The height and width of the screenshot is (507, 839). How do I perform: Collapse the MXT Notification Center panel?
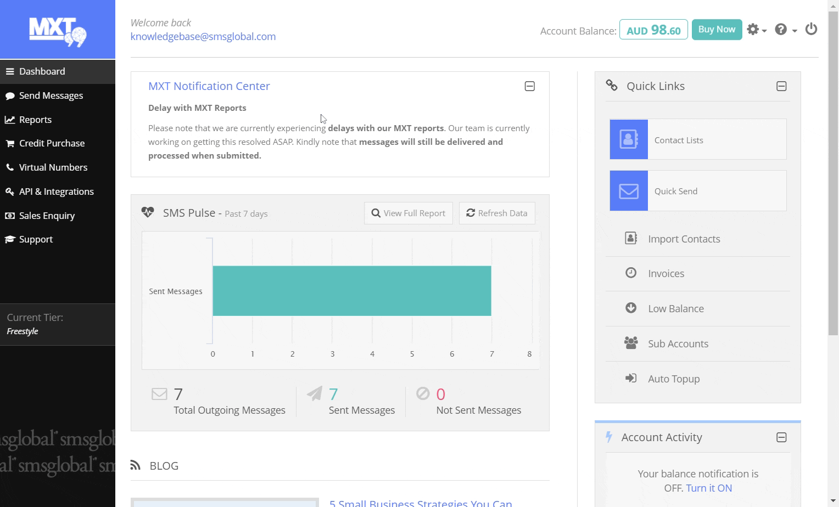coord(529,86)
